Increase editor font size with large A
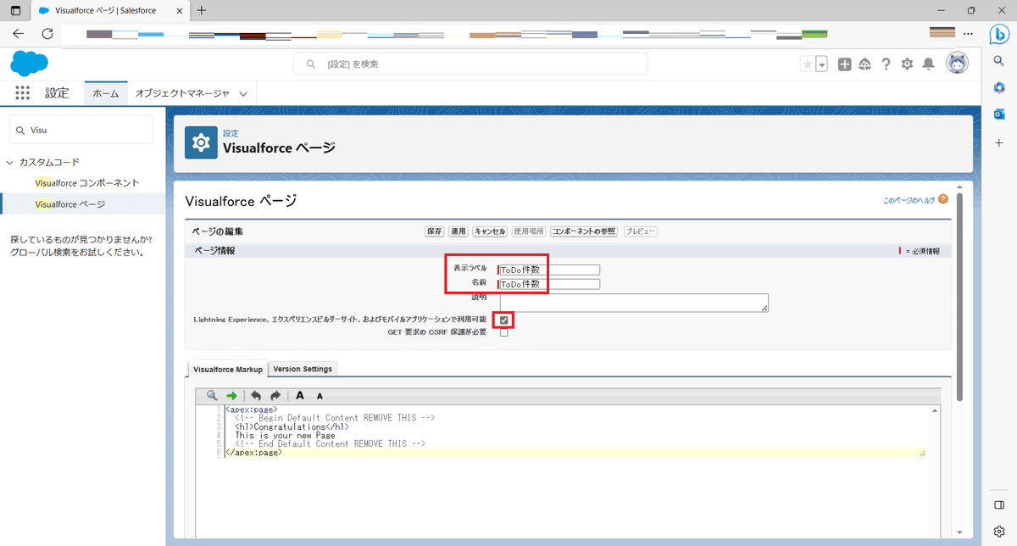 [x=300, y=396]
